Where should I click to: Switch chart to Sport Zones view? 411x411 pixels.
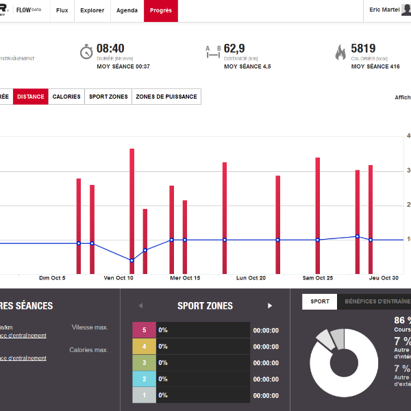tap(108, 97)
